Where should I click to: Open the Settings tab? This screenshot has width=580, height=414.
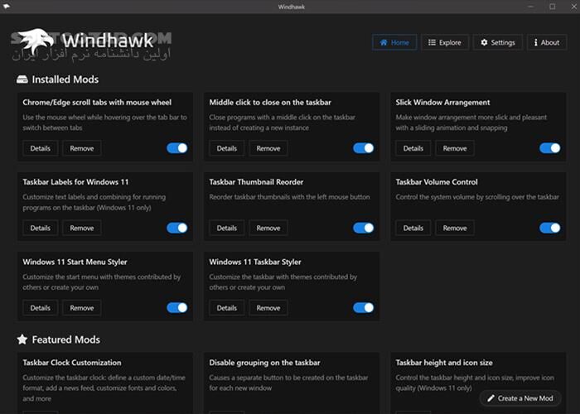[x=497, y=42]
